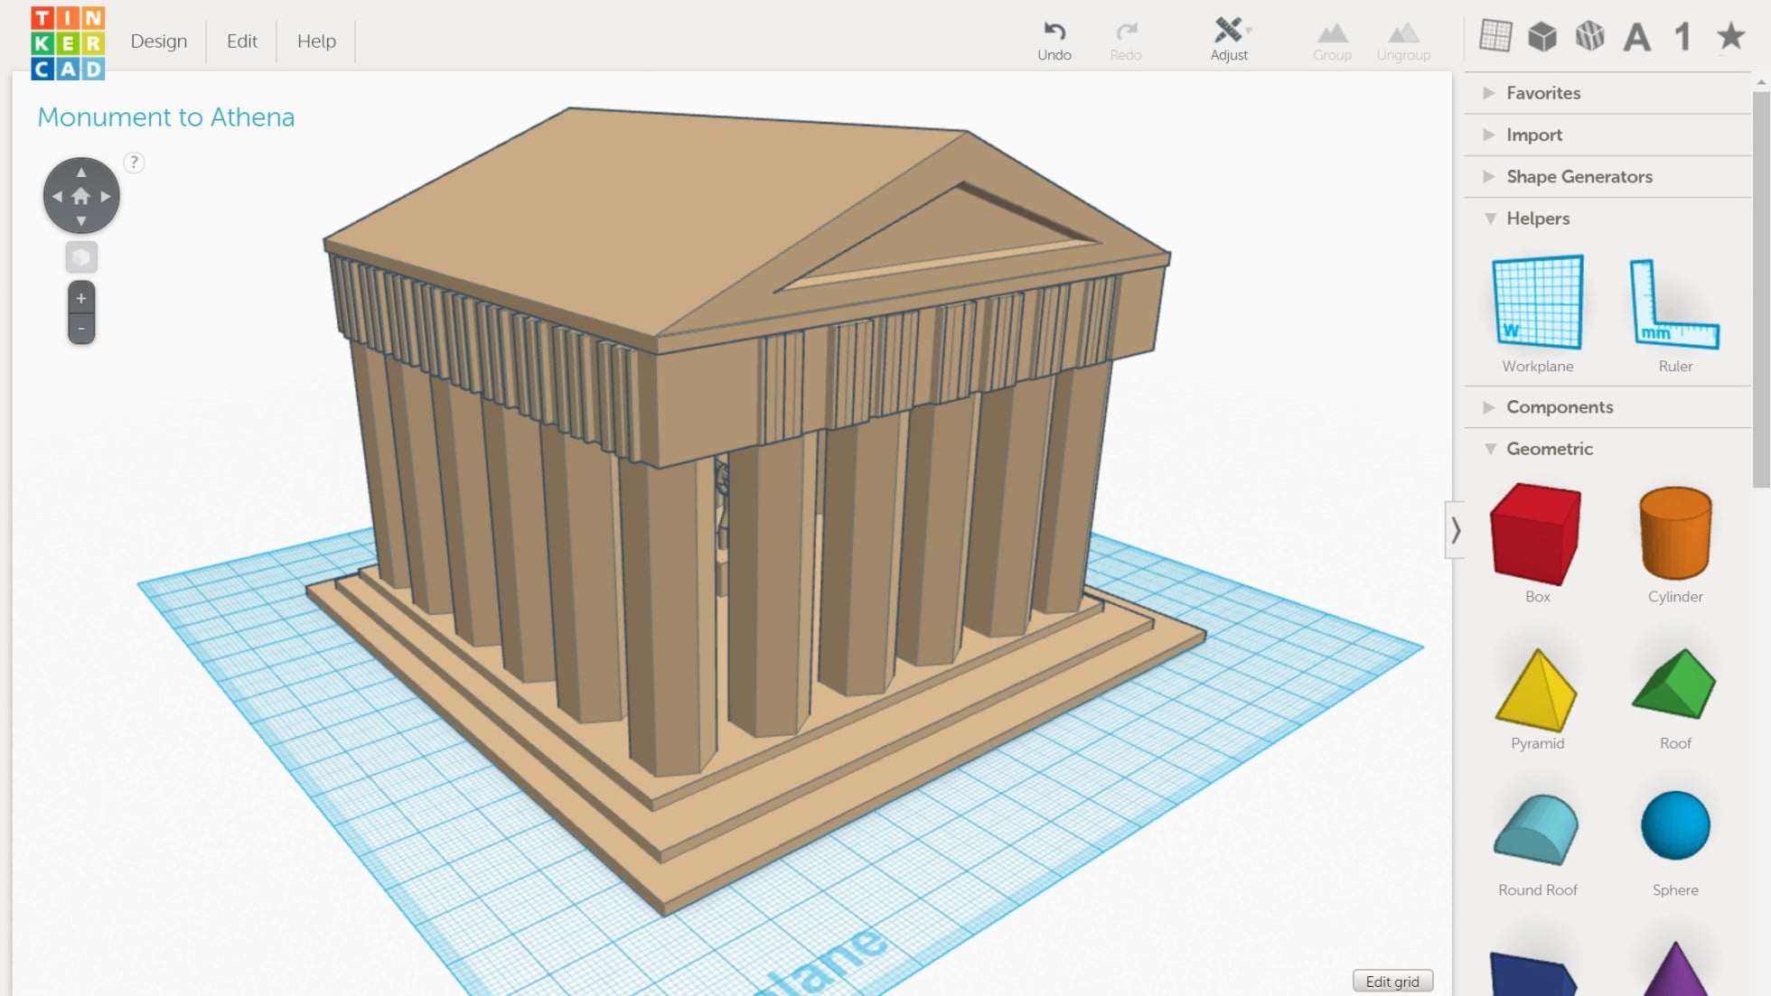Open the Design menu
This screenshot has height=996, width=1771.
[x=158, y=41]
